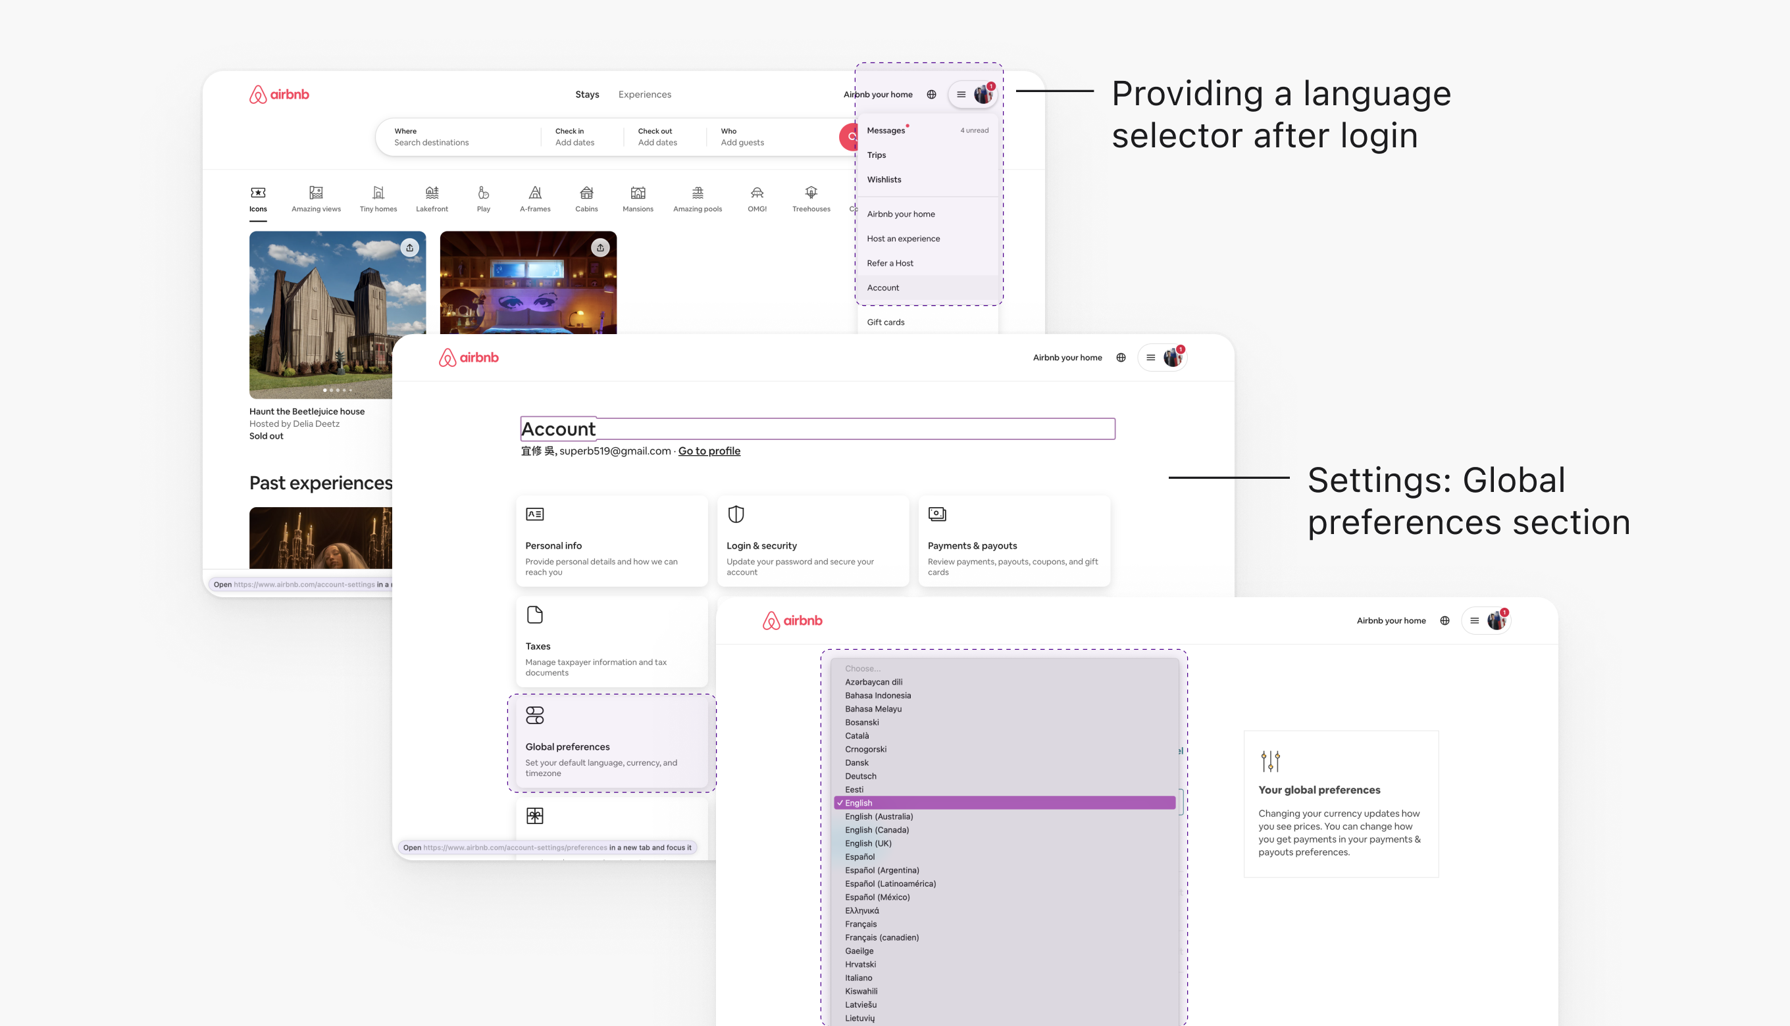Open Trips in the profile menu
Image resolution: width=1790 pixels, height=1026 pixels.
928,155
